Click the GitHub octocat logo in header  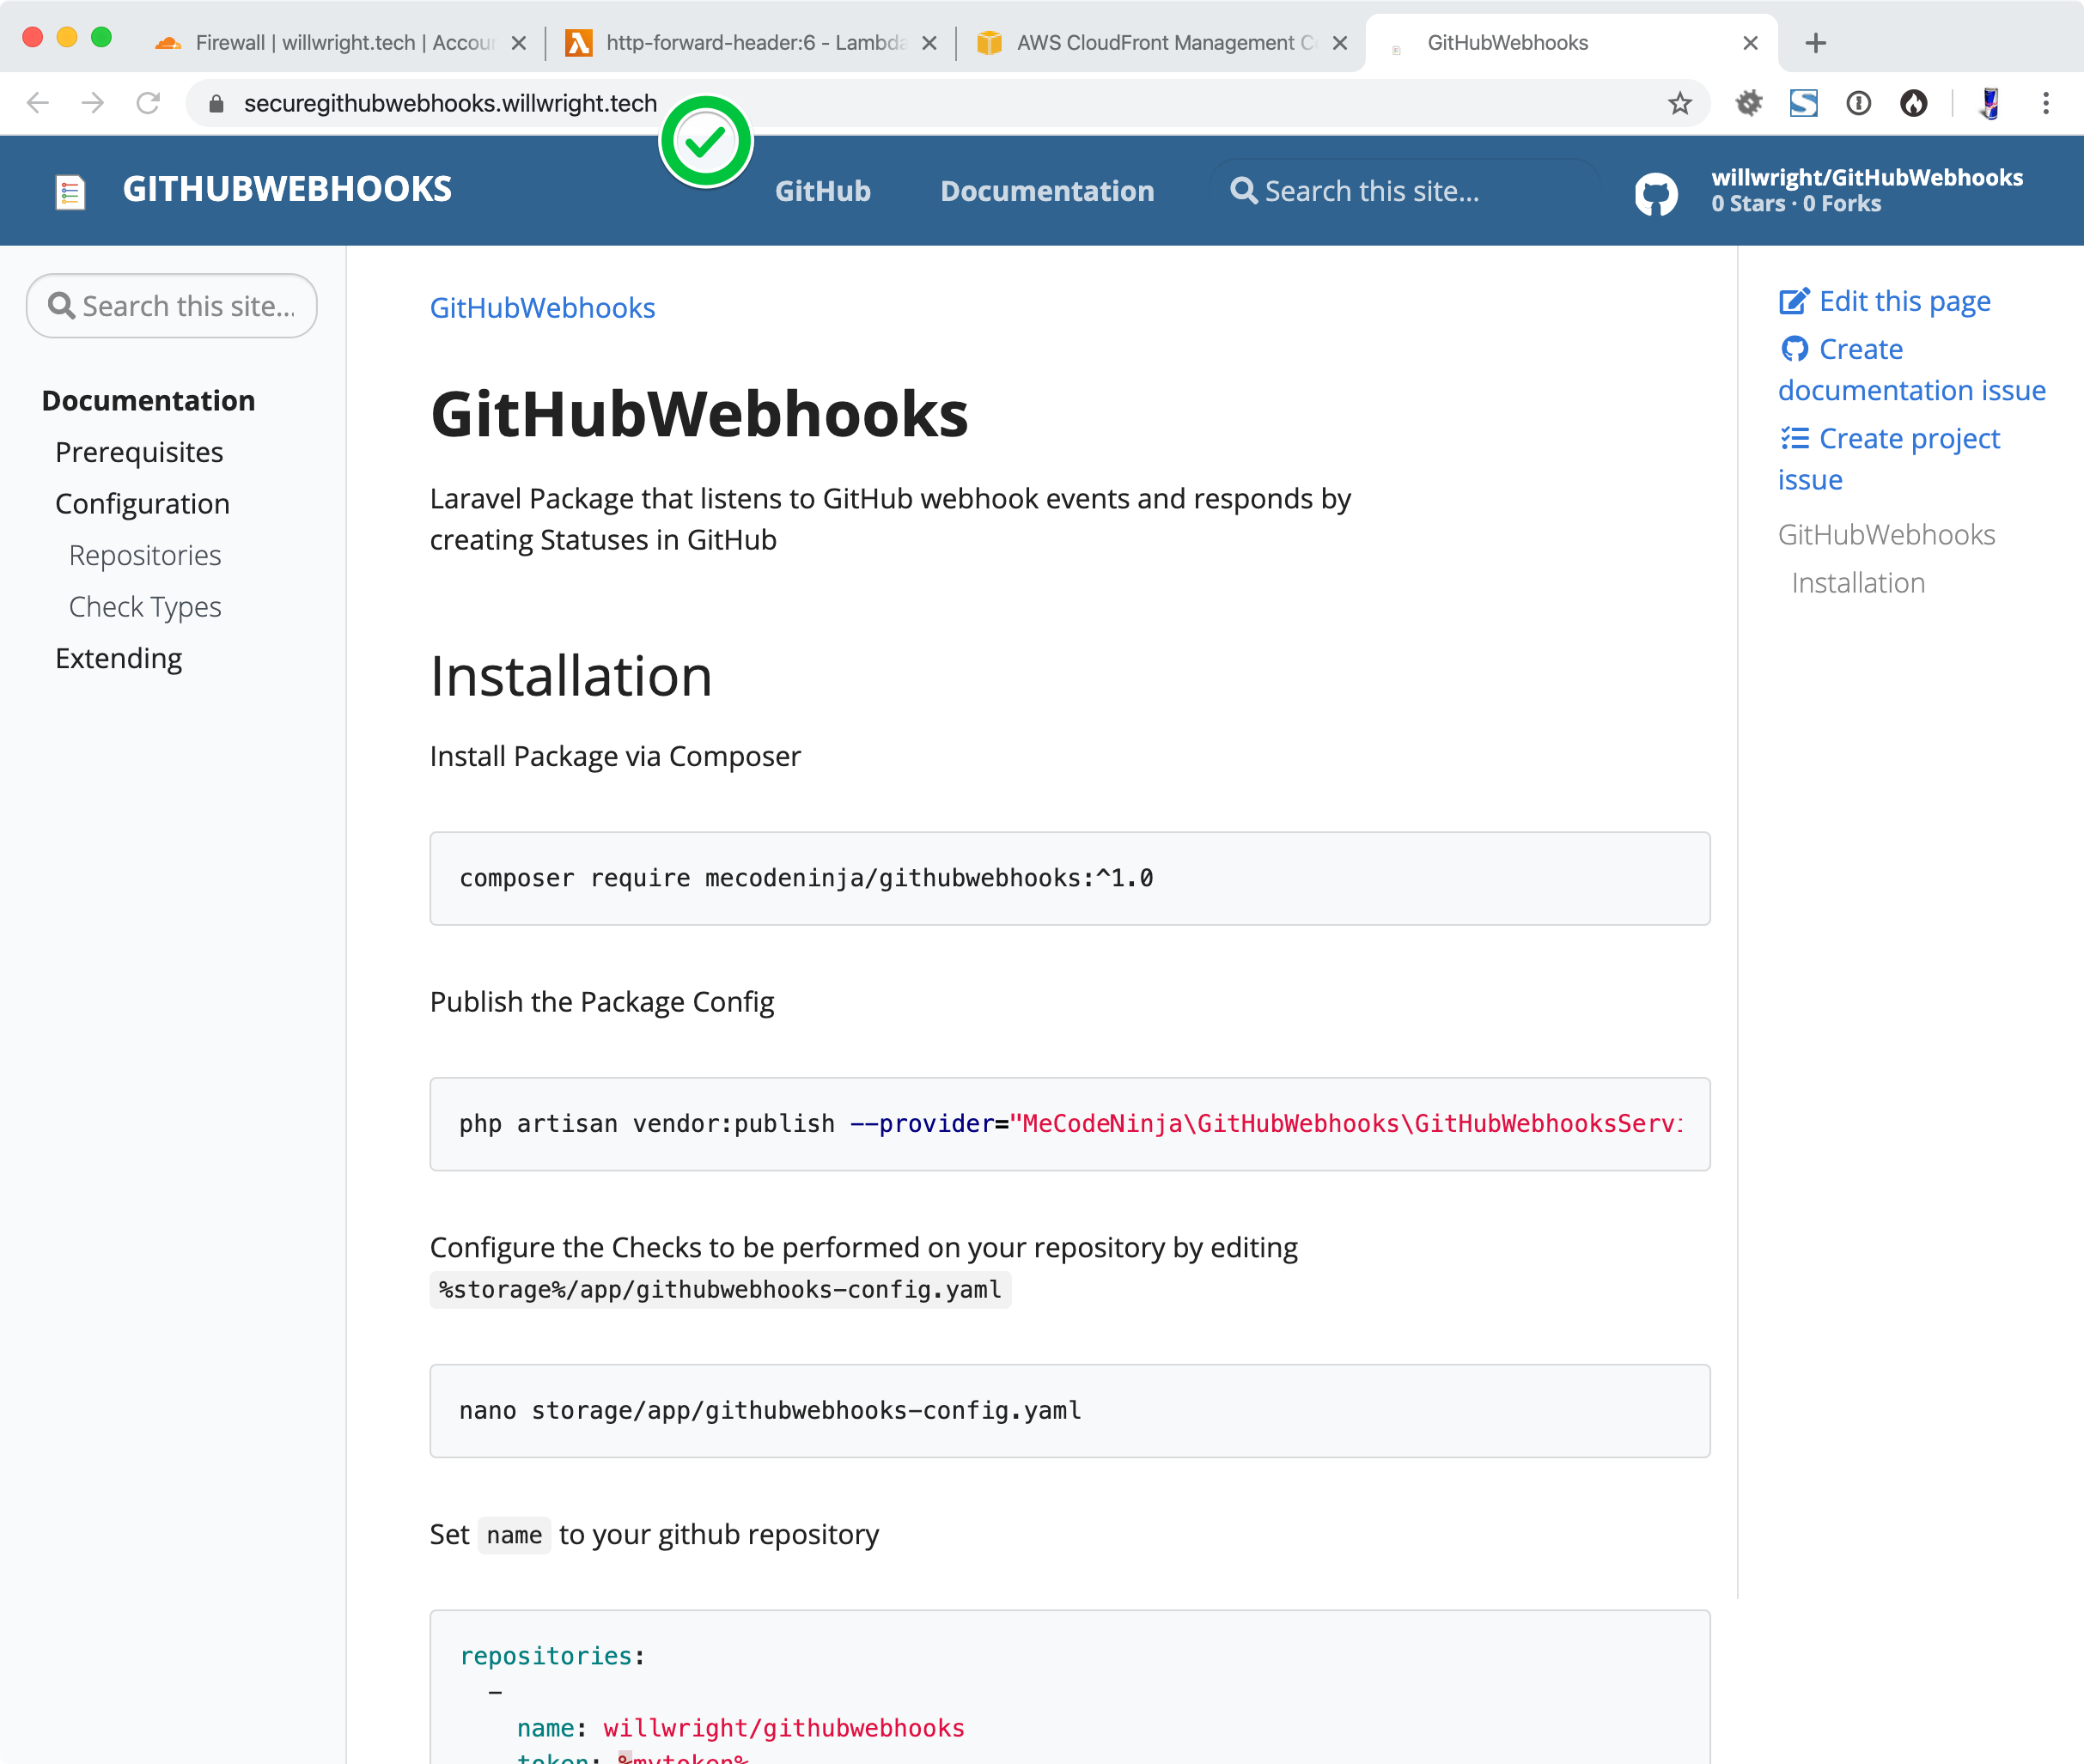pos(1656,193)
